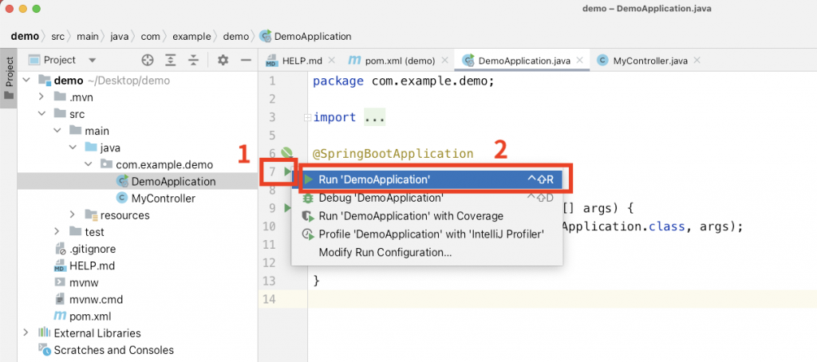
Task: Switch to HELP.md editor tab
Action: click(301, 61)
